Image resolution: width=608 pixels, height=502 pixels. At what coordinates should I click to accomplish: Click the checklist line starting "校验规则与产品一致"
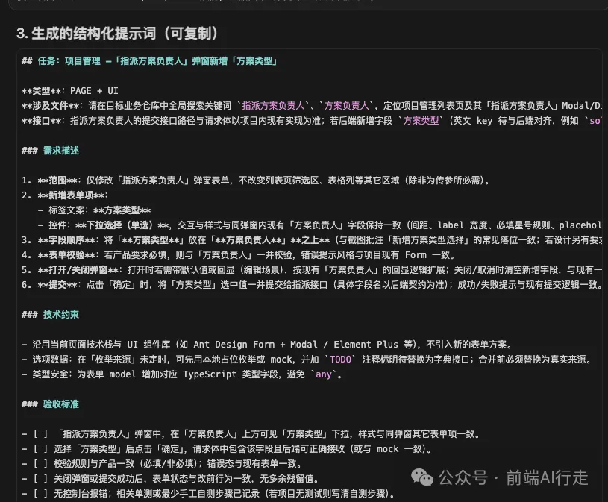(x=162, y=464)
